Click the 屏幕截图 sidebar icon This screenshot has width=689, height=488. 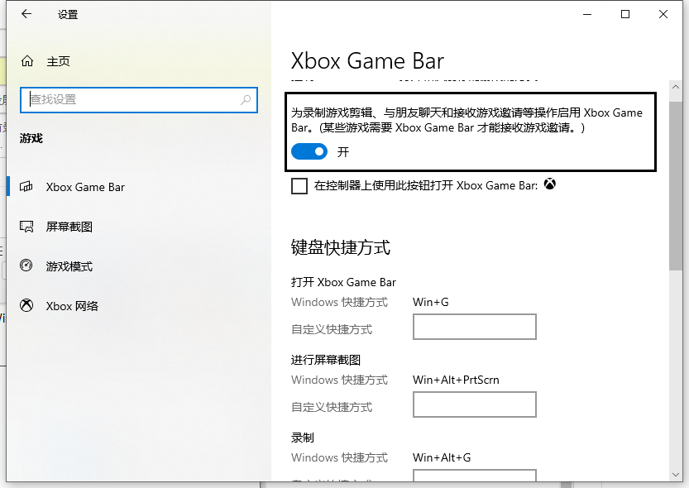(x=26, y=227)
